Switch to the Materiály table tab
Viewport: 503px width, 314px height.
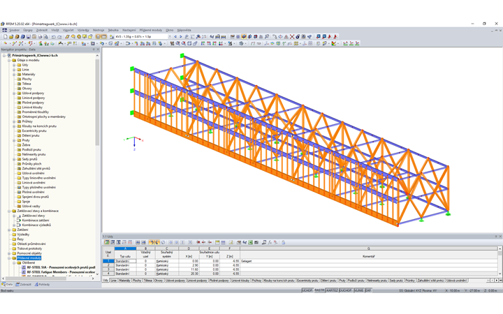click(x=124, y=281)
